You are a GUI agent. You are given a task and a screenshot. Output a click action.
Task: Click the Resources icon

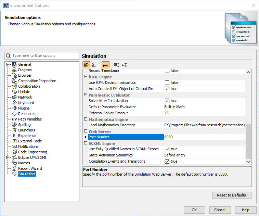click(x=14, y=114)
